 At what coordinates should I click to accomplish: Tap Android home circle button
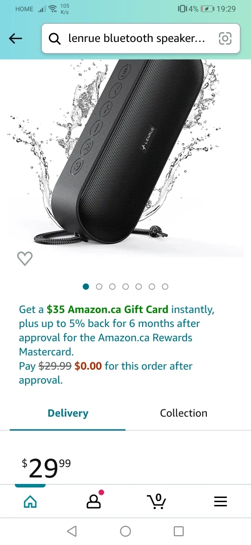point(125,531)
